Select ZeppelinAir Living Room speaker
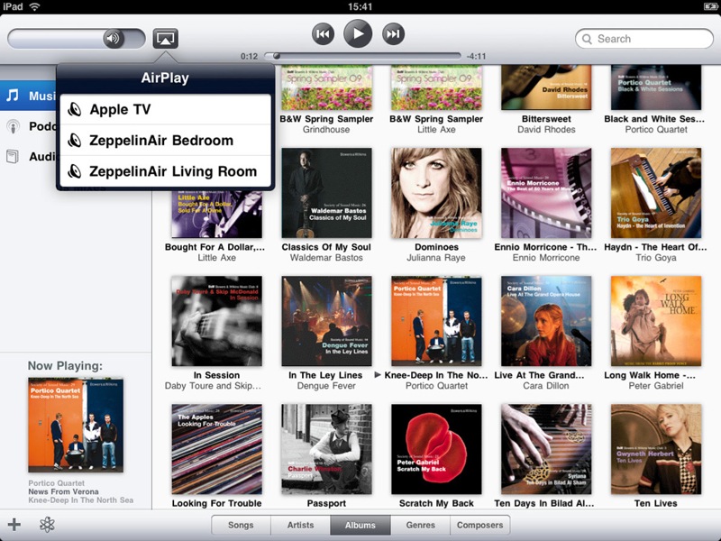Screen dimensions: 721x541 [166, 171]
